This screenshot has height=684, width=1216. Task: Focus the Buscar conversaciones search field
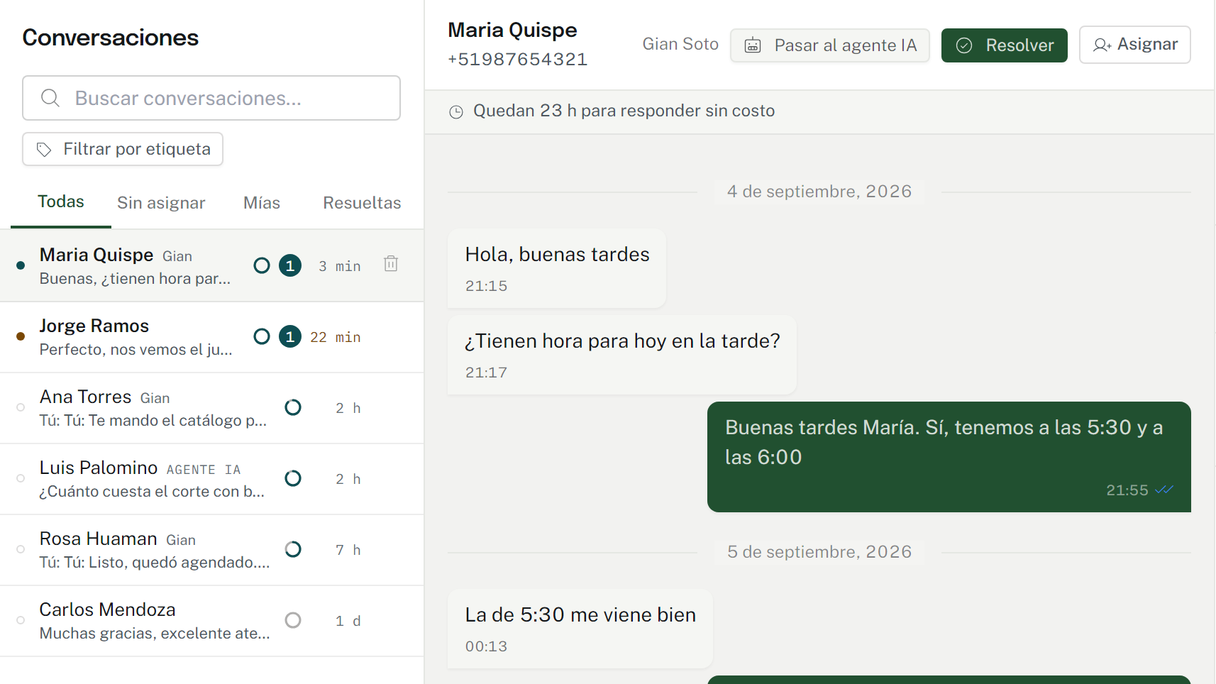pyautogui.click(x=211, y=98)
